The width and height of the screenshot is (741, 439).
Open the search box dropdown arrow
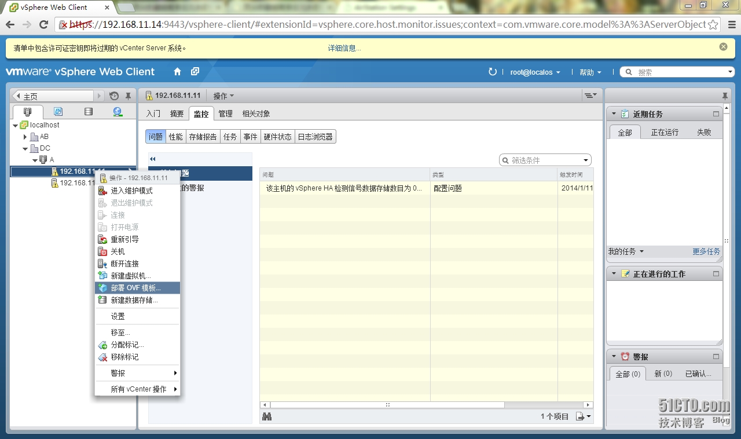730,72
